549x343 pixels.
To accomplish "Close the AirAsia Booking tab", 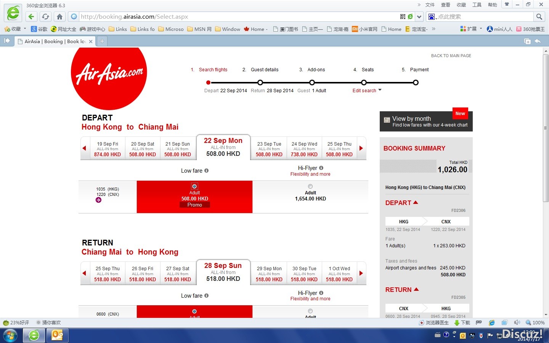I will coord(91,42).
